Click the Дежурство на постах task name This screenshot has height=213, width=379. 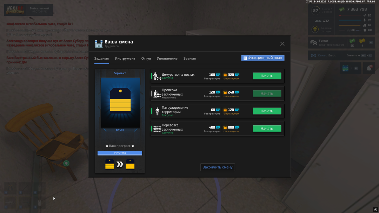point(178,75)
